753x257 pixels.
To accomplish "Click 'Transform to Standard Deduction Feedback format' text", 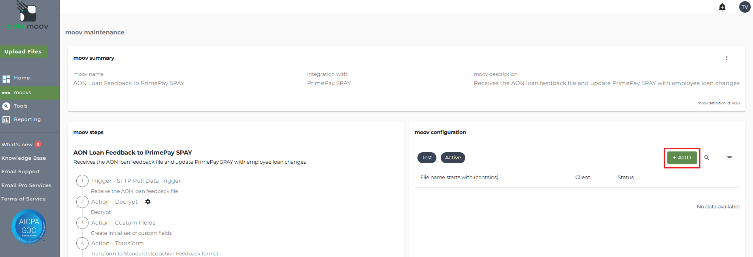I will point(155,254).
